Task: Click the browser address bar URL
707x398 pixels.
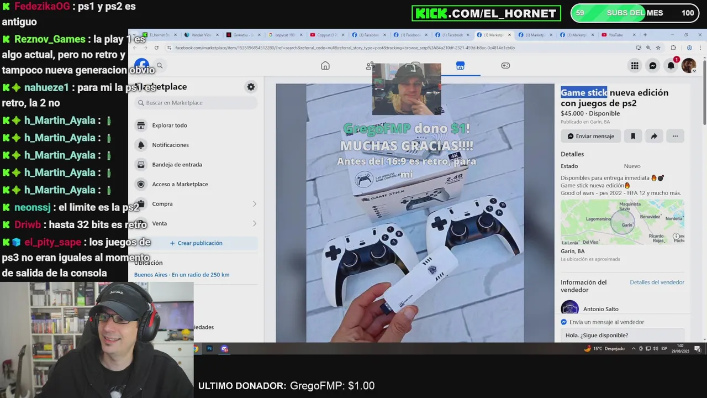Action: coord(345,48)
